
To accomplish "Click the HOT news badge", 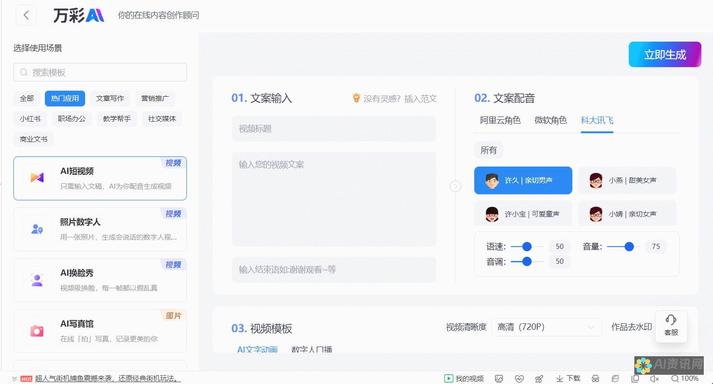I will (26, 378).
